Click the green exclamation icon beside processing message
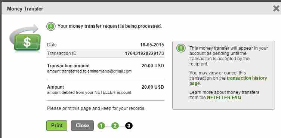The image size is (281, 138). pos(51,27)
